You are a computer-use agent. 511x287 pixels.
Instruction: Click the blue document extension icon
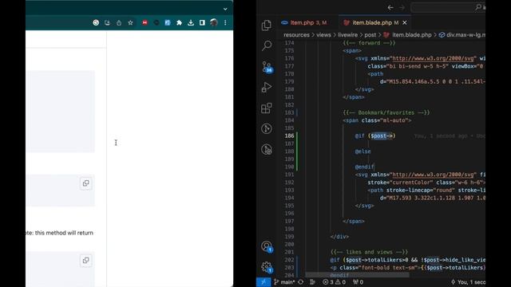(x=168, y=23)
